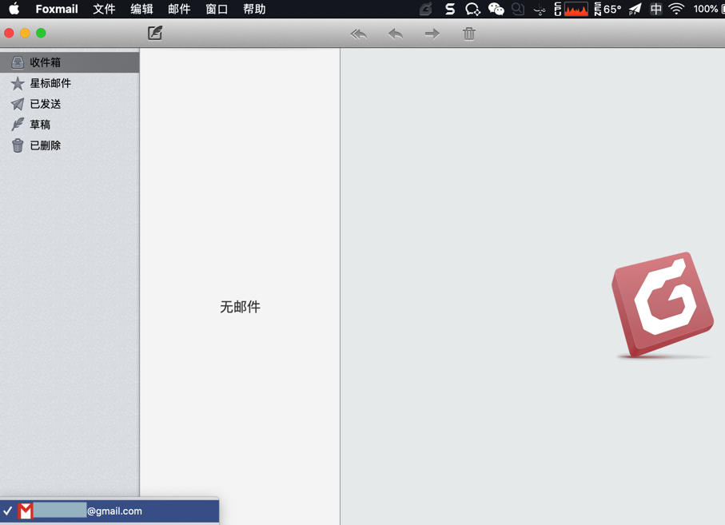Open the 已删除 deleted folder
Image resolution: width=725 pixels, height=525 pixels.
click(x=70, y=145)
